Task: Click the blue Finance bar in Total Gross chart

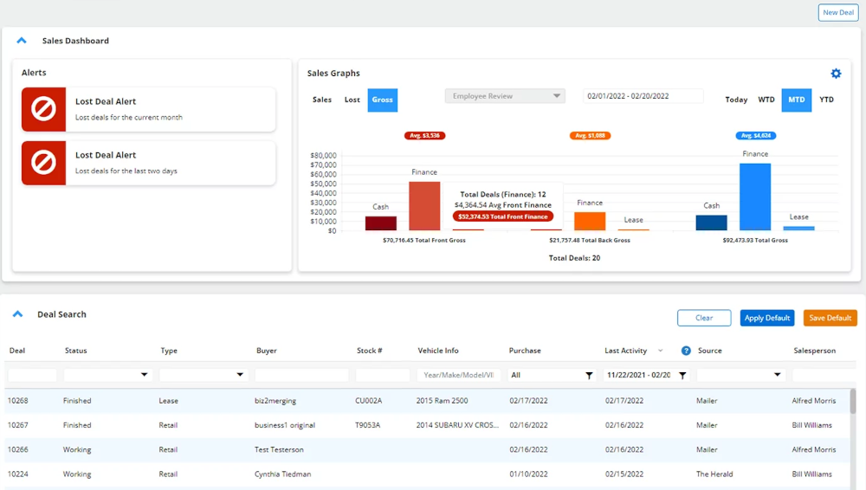Action: point(755,197)
